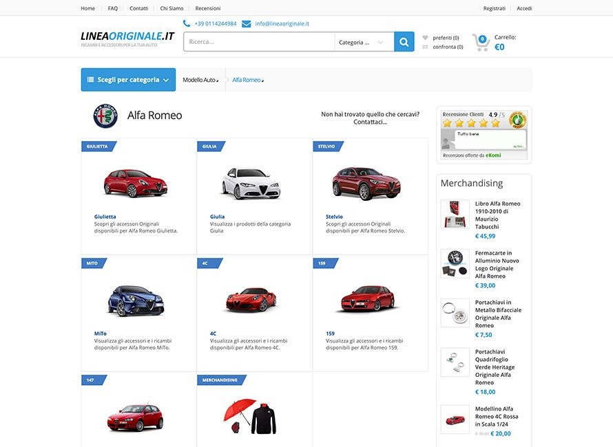This screenshot has width=613, height=447.
Task: Click the Accedi login link
Action: coord(524,8)
